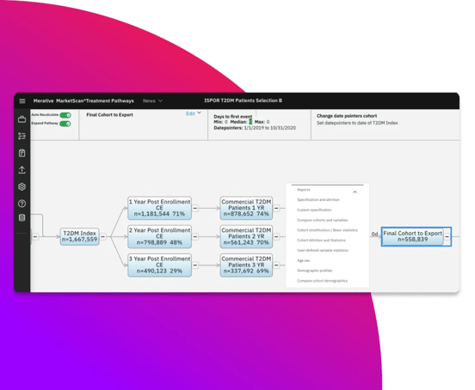Collapse the 3 Year Post Enrollment node
Screen dimensions: 475x390
pyautogui.click(x=195, y=265)
